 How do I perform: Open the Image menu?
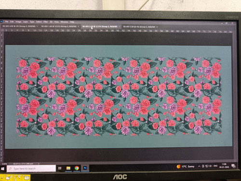[x=18, y=22]
